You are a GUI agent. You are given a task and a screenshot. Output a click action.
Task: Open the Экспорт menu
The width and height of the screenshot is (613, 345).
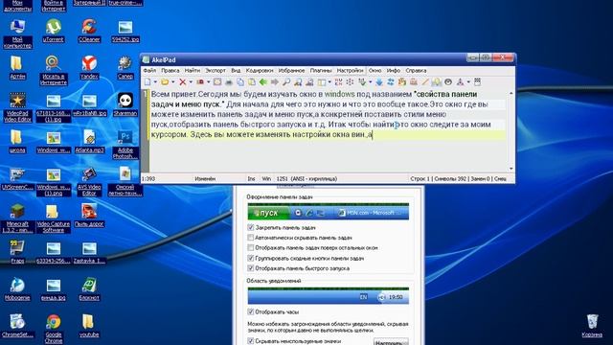click(x=216, y=70)
